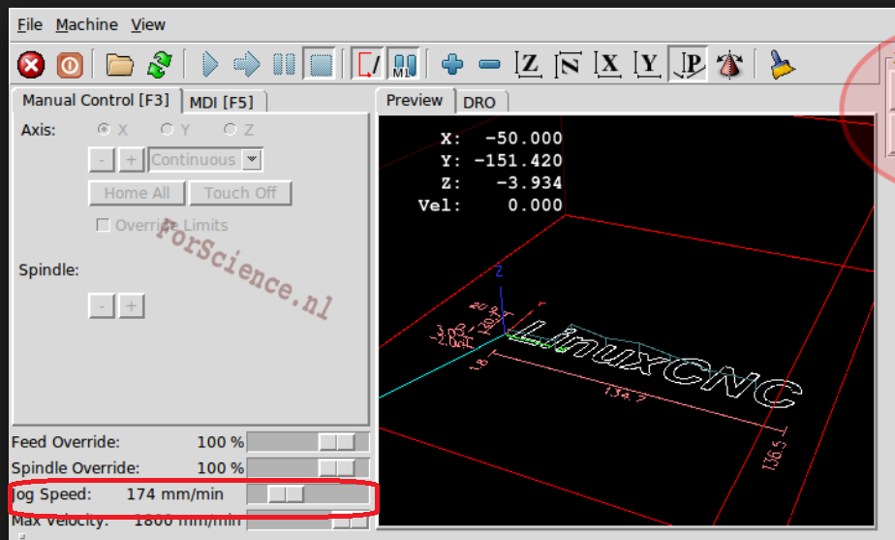895x540 pixels.
Task: Decrease spindle speed minus button
Action: 102,306
